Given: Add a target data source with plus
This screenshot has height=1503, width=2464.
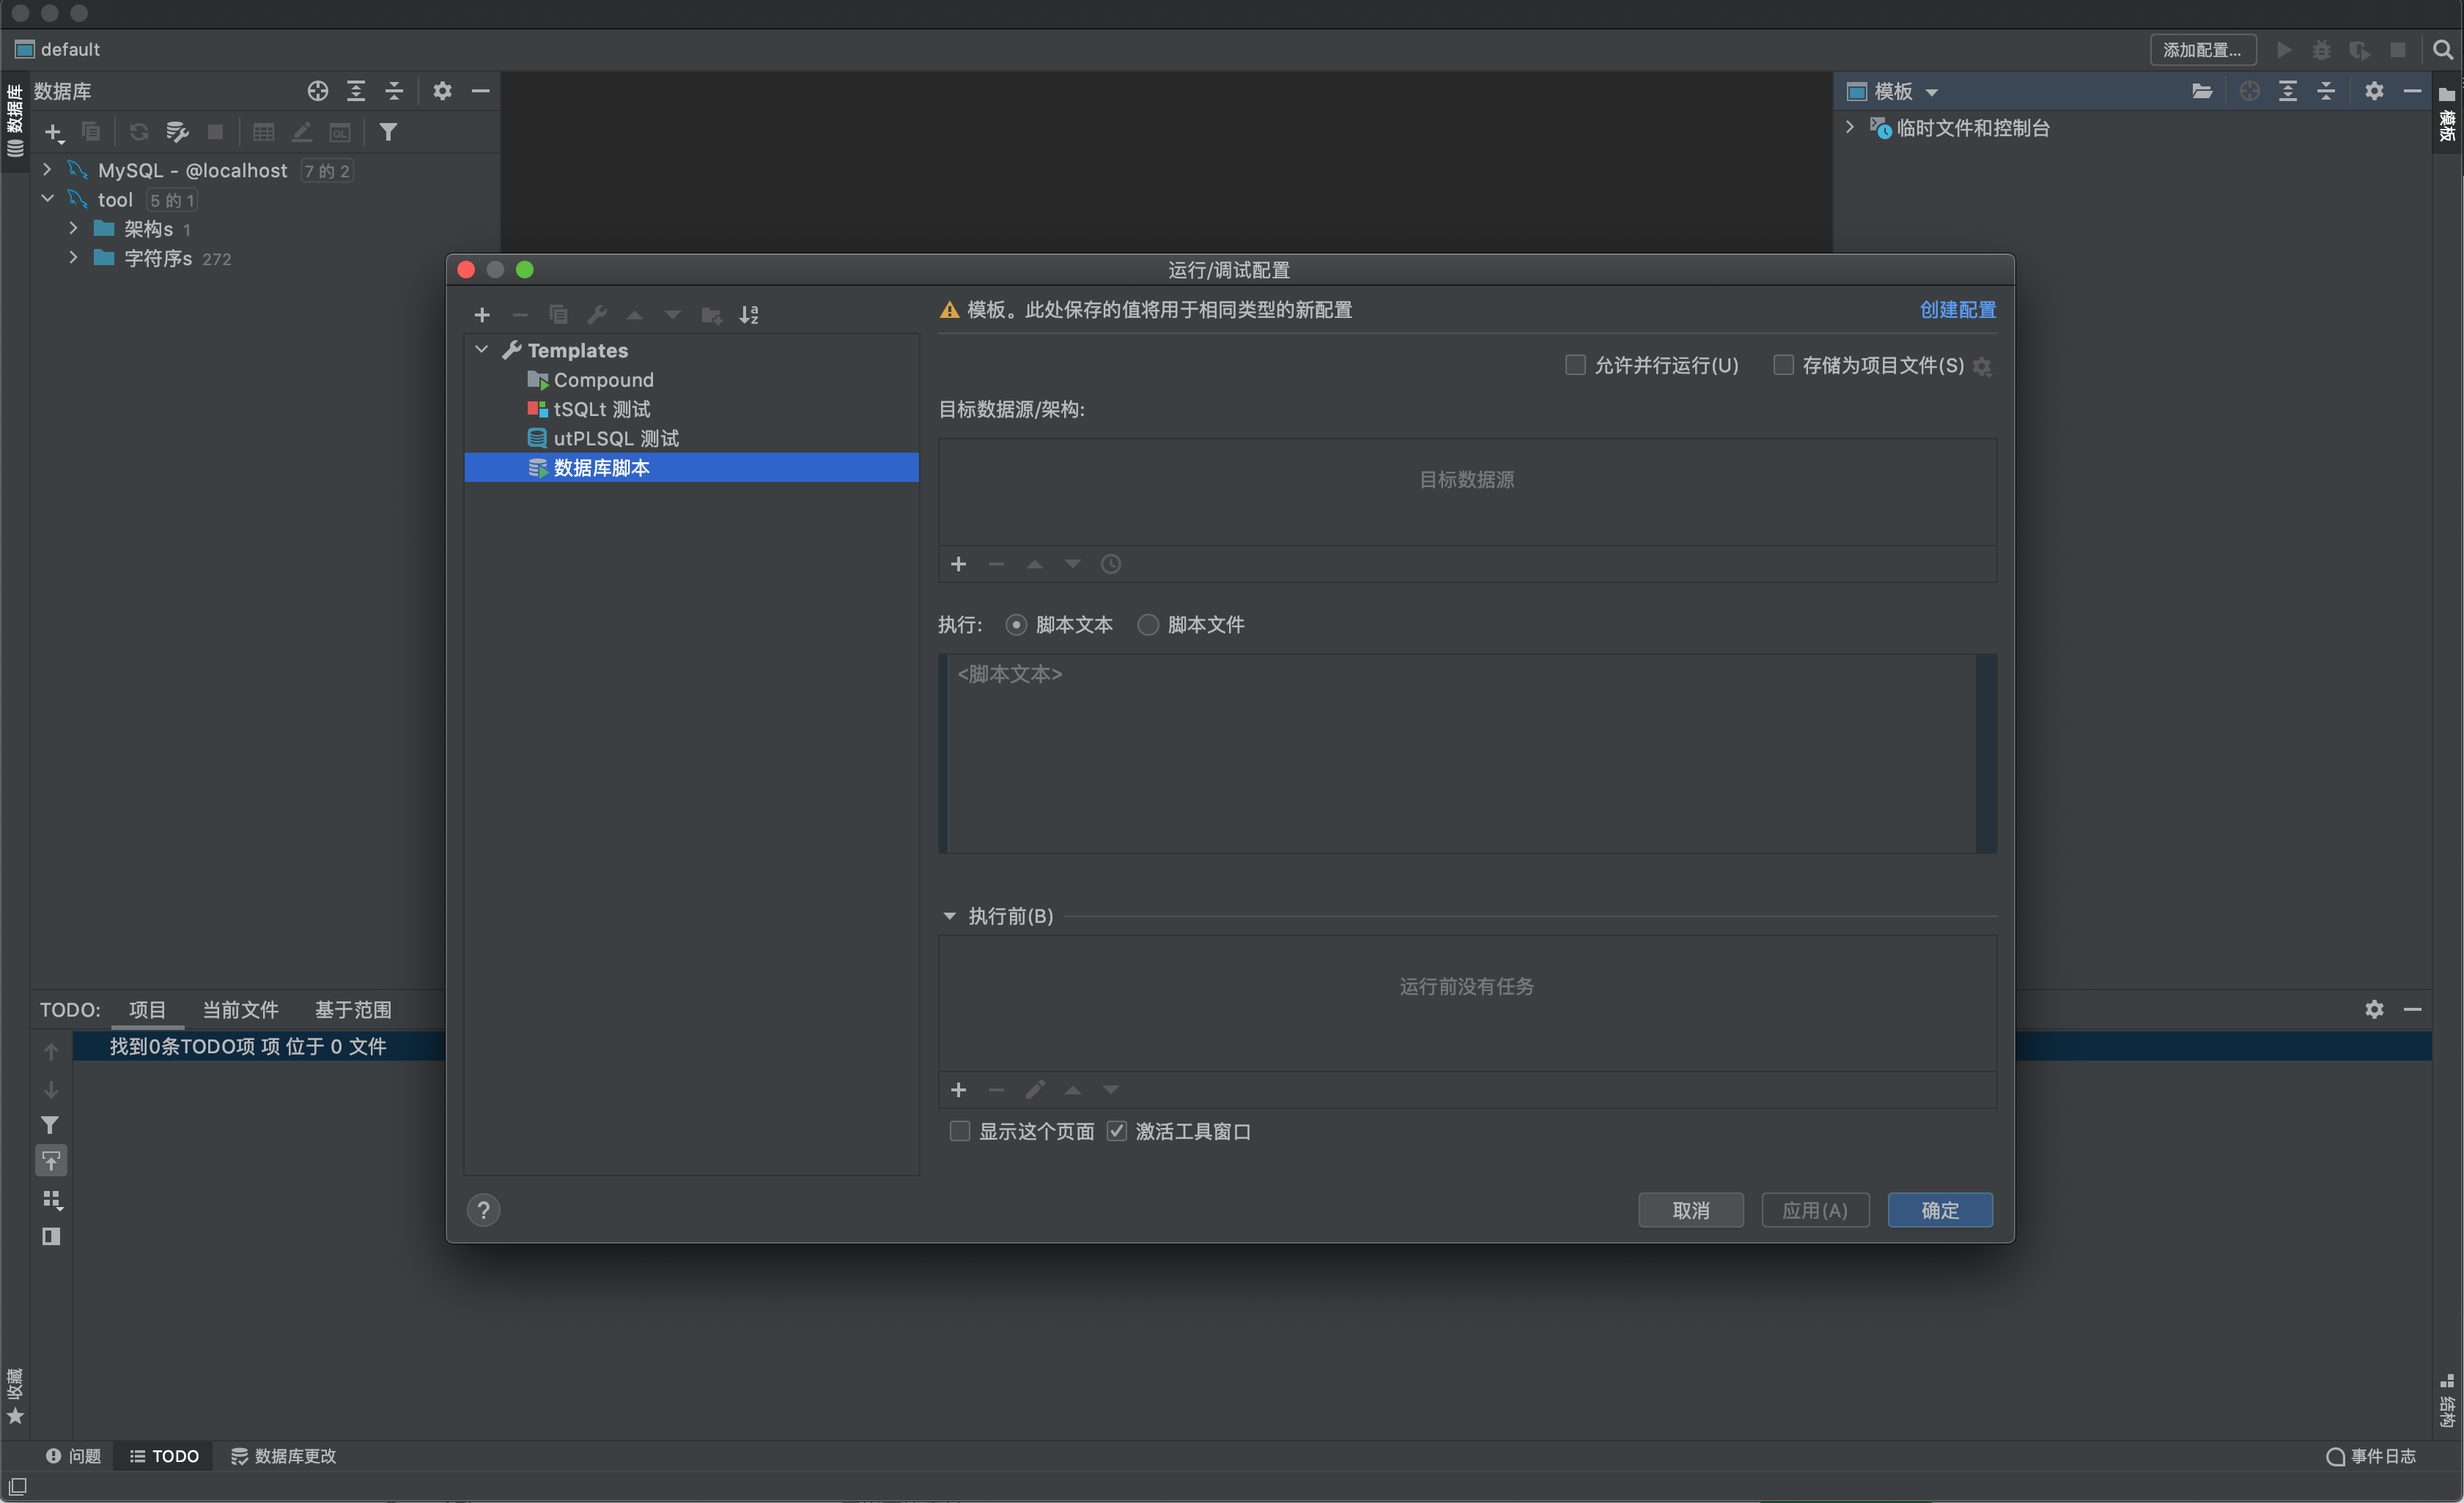Looking at the screenshot, I should click(958, 565).
